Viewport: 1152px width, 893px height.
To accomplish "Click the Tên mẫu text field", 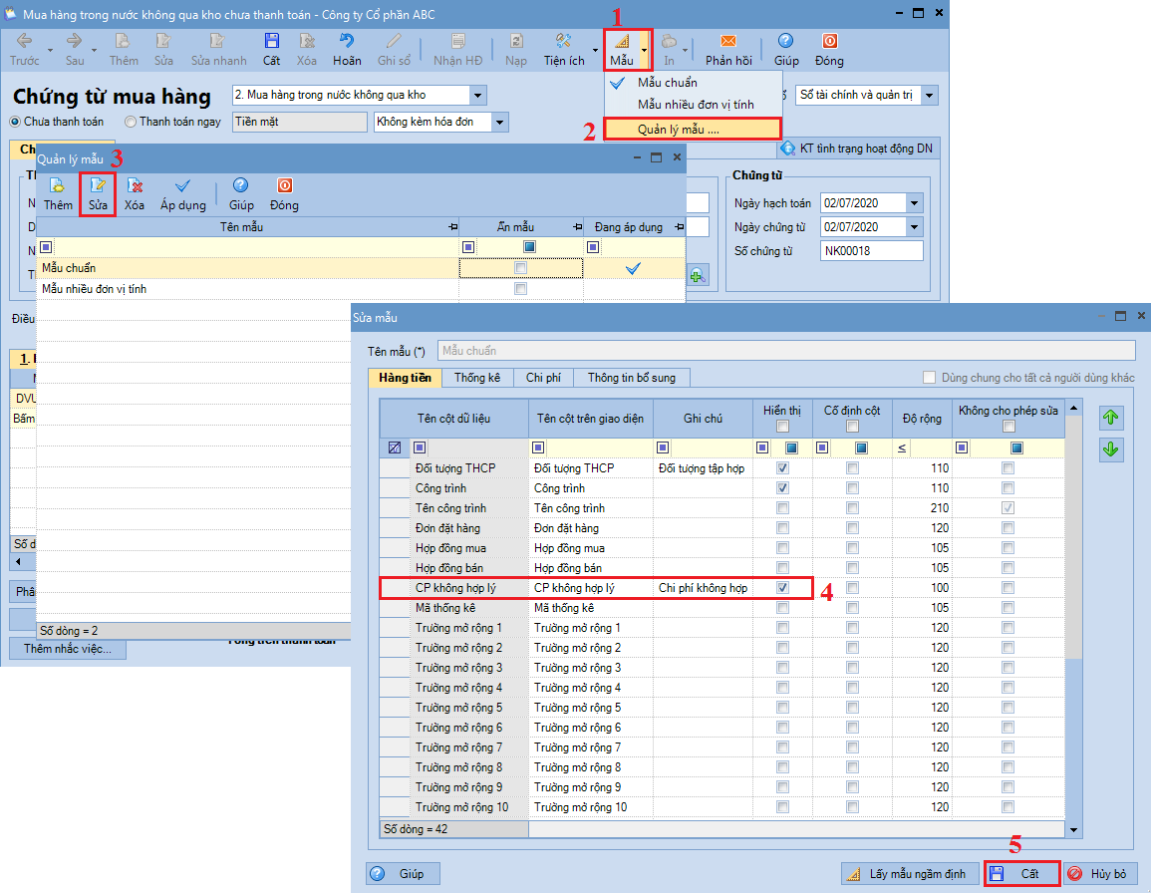I will (x=786, y=352).
